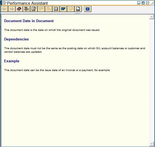155x147 pixels.
Task: Click the 'Document Date in Document' heading
Action: click(x=29, y=21)
